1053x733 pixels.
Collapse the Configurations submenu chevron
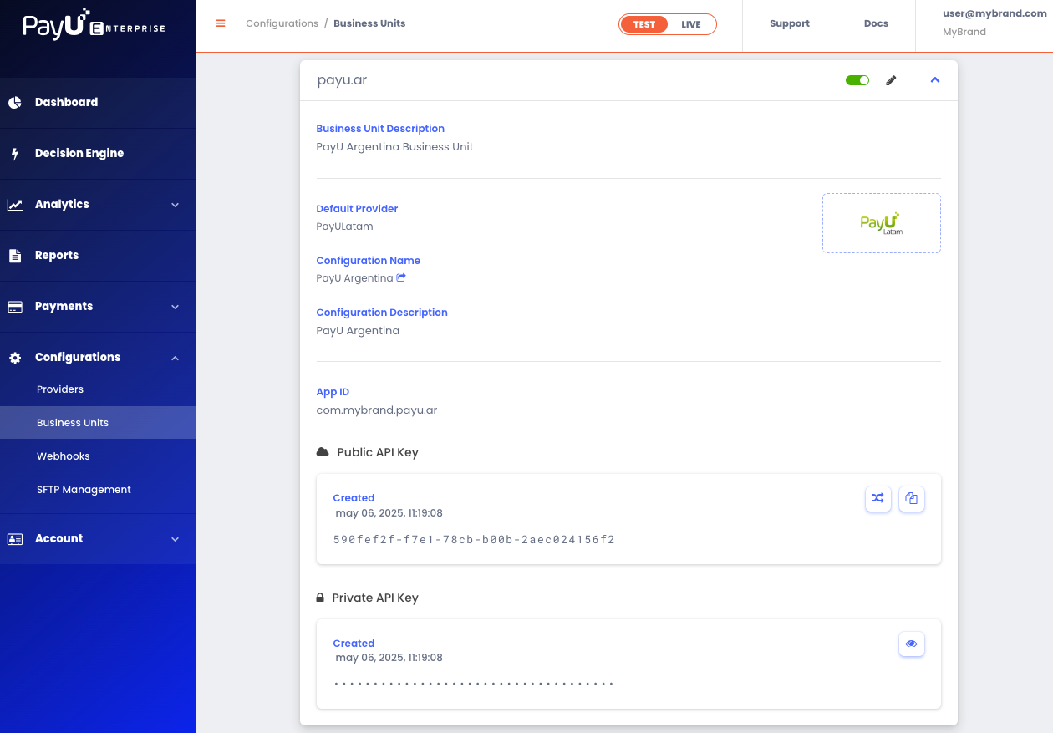pos(175,358)
